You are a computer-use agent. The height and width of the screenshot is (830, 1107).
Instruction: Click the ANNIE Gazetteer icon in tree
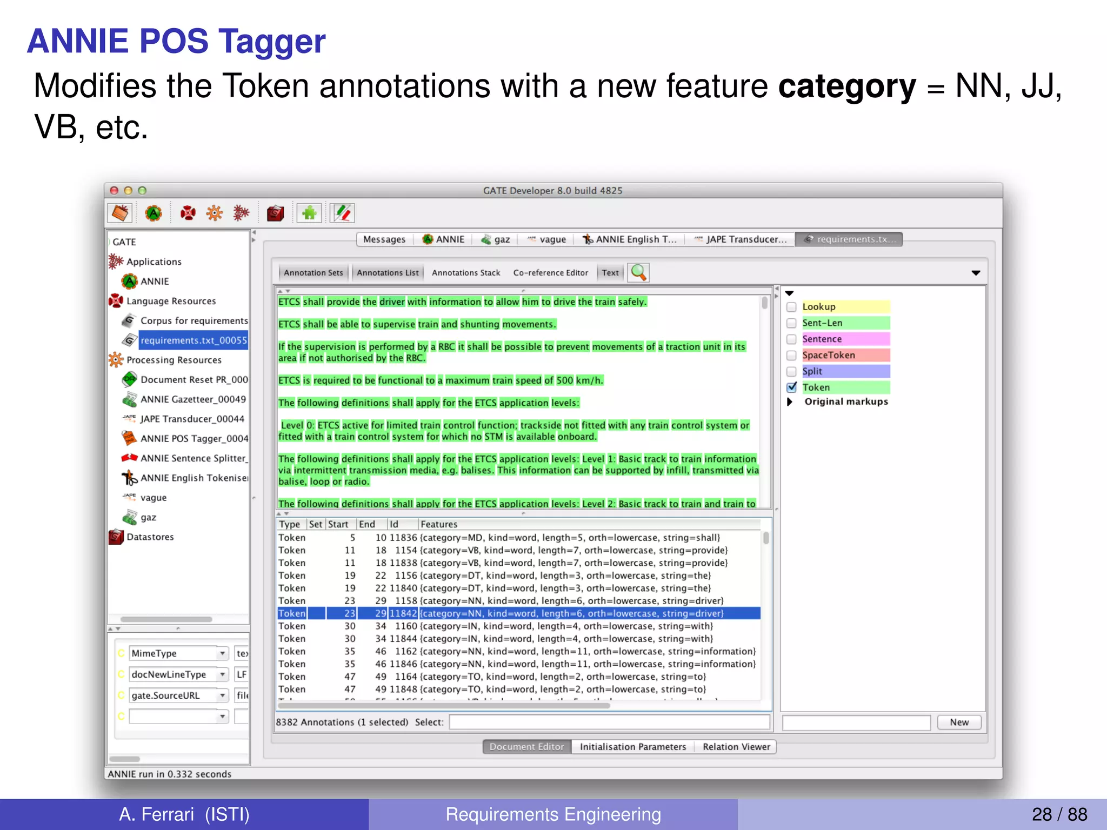130,399
